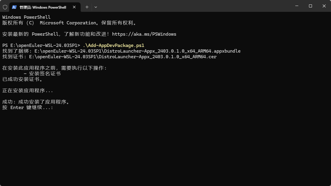Click the 已成功安装证书 line

pyautogui.click(x=22, y=79)
